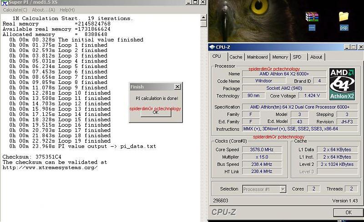The width and height of the screenshot is (364, 222).
Task: Click the Allocated memory line
Action: coord(55,34)
